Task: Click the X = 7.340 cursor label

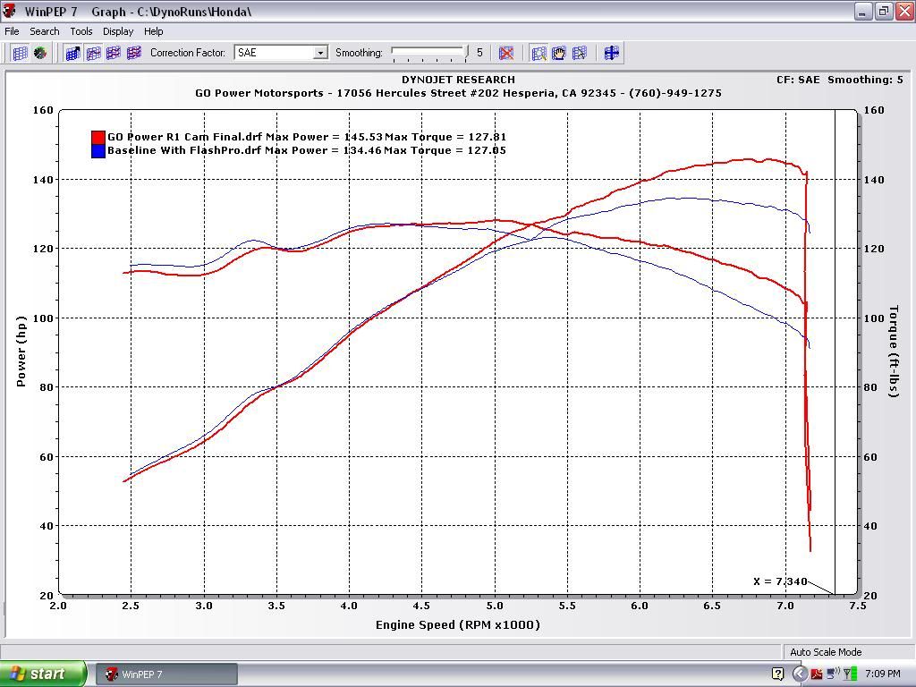Action: click(x=780, y=581)
